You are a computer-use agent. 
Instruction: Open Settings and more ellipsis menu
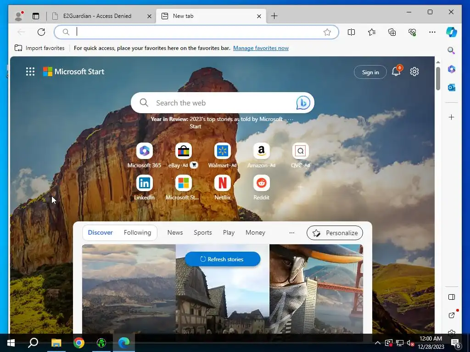click(432, 32)
